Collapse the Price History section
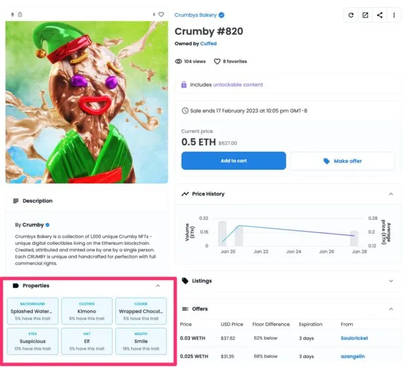 pyautogui.click(x=391, y=194)
